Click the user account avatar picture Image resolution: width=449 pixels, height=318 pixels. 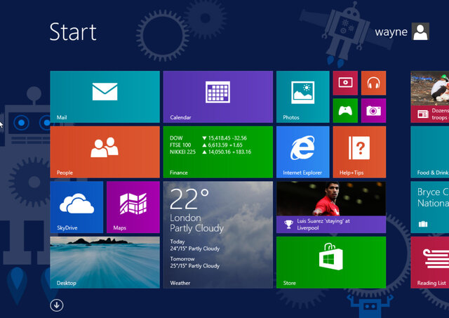coord(420,32)
